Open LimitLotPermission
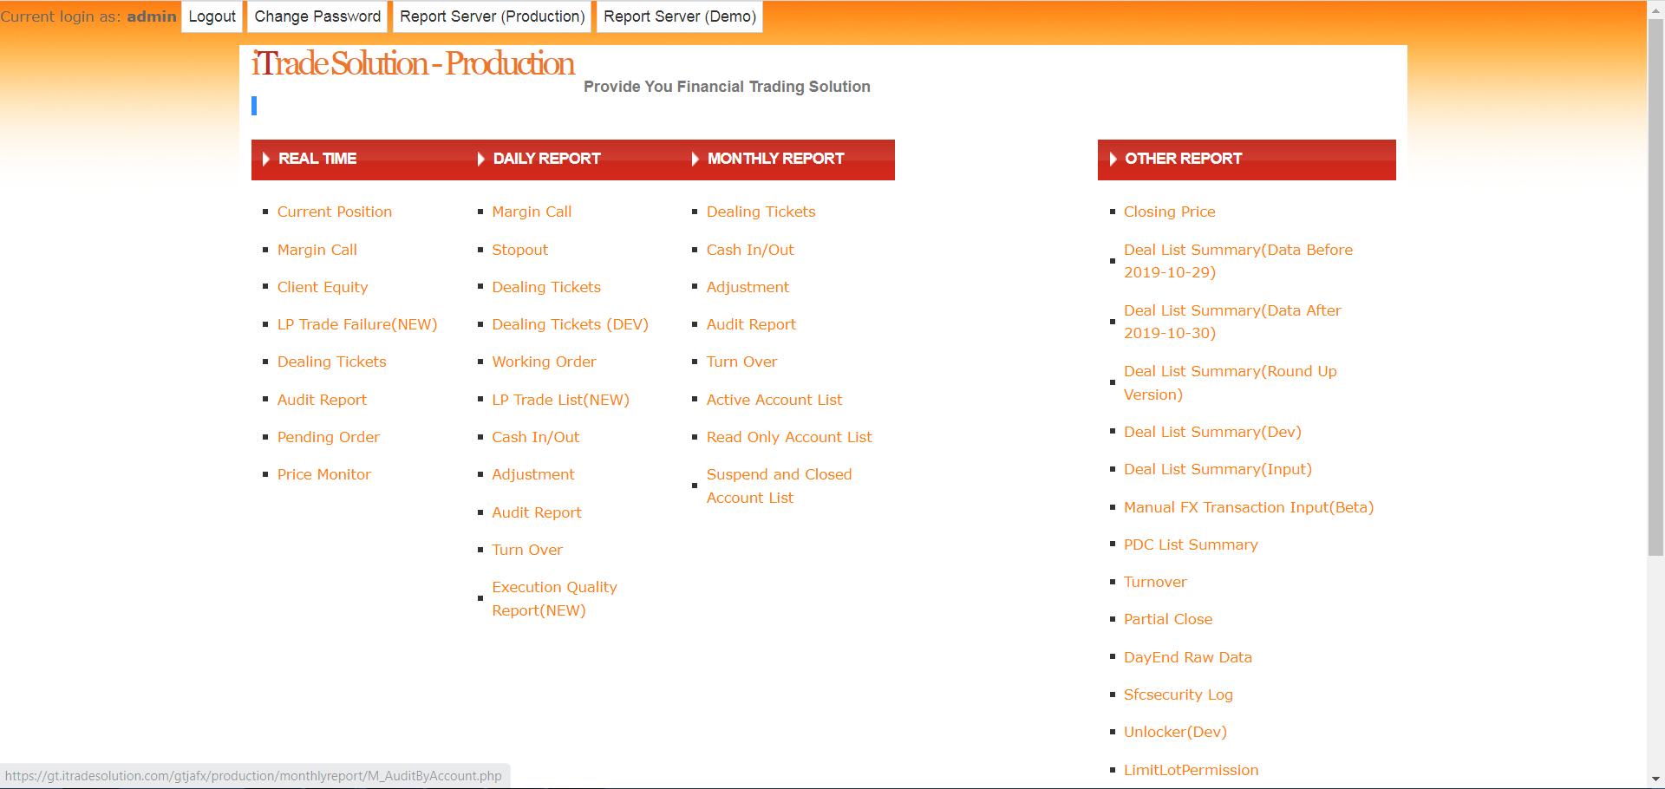The width and height of the screenshot is (1665, 789). point(1191,770)
